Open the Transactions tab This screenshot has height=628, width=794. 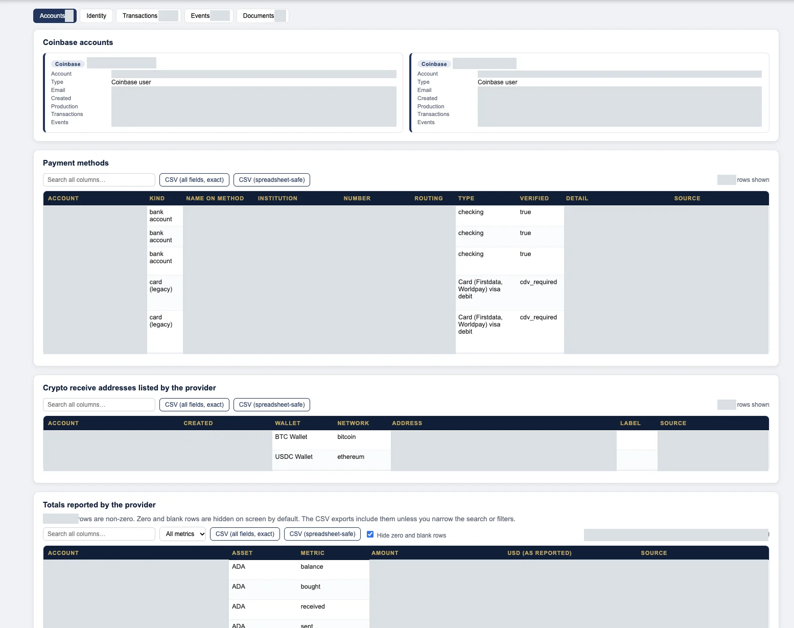click(x=149, y=16)
